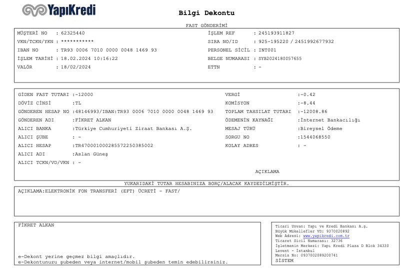Select the sorgu no 1544068550

pyautogui.click(x=315, y=137)
